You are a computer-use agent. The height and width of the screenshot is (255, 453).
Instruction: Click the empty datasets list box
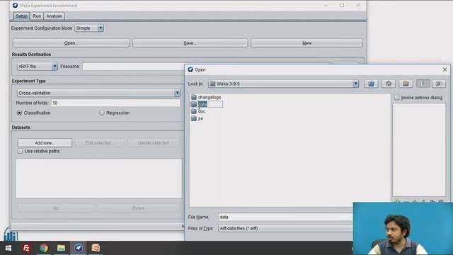tap(99, 178)
